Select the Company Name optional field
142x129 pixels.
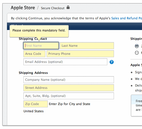69,80
